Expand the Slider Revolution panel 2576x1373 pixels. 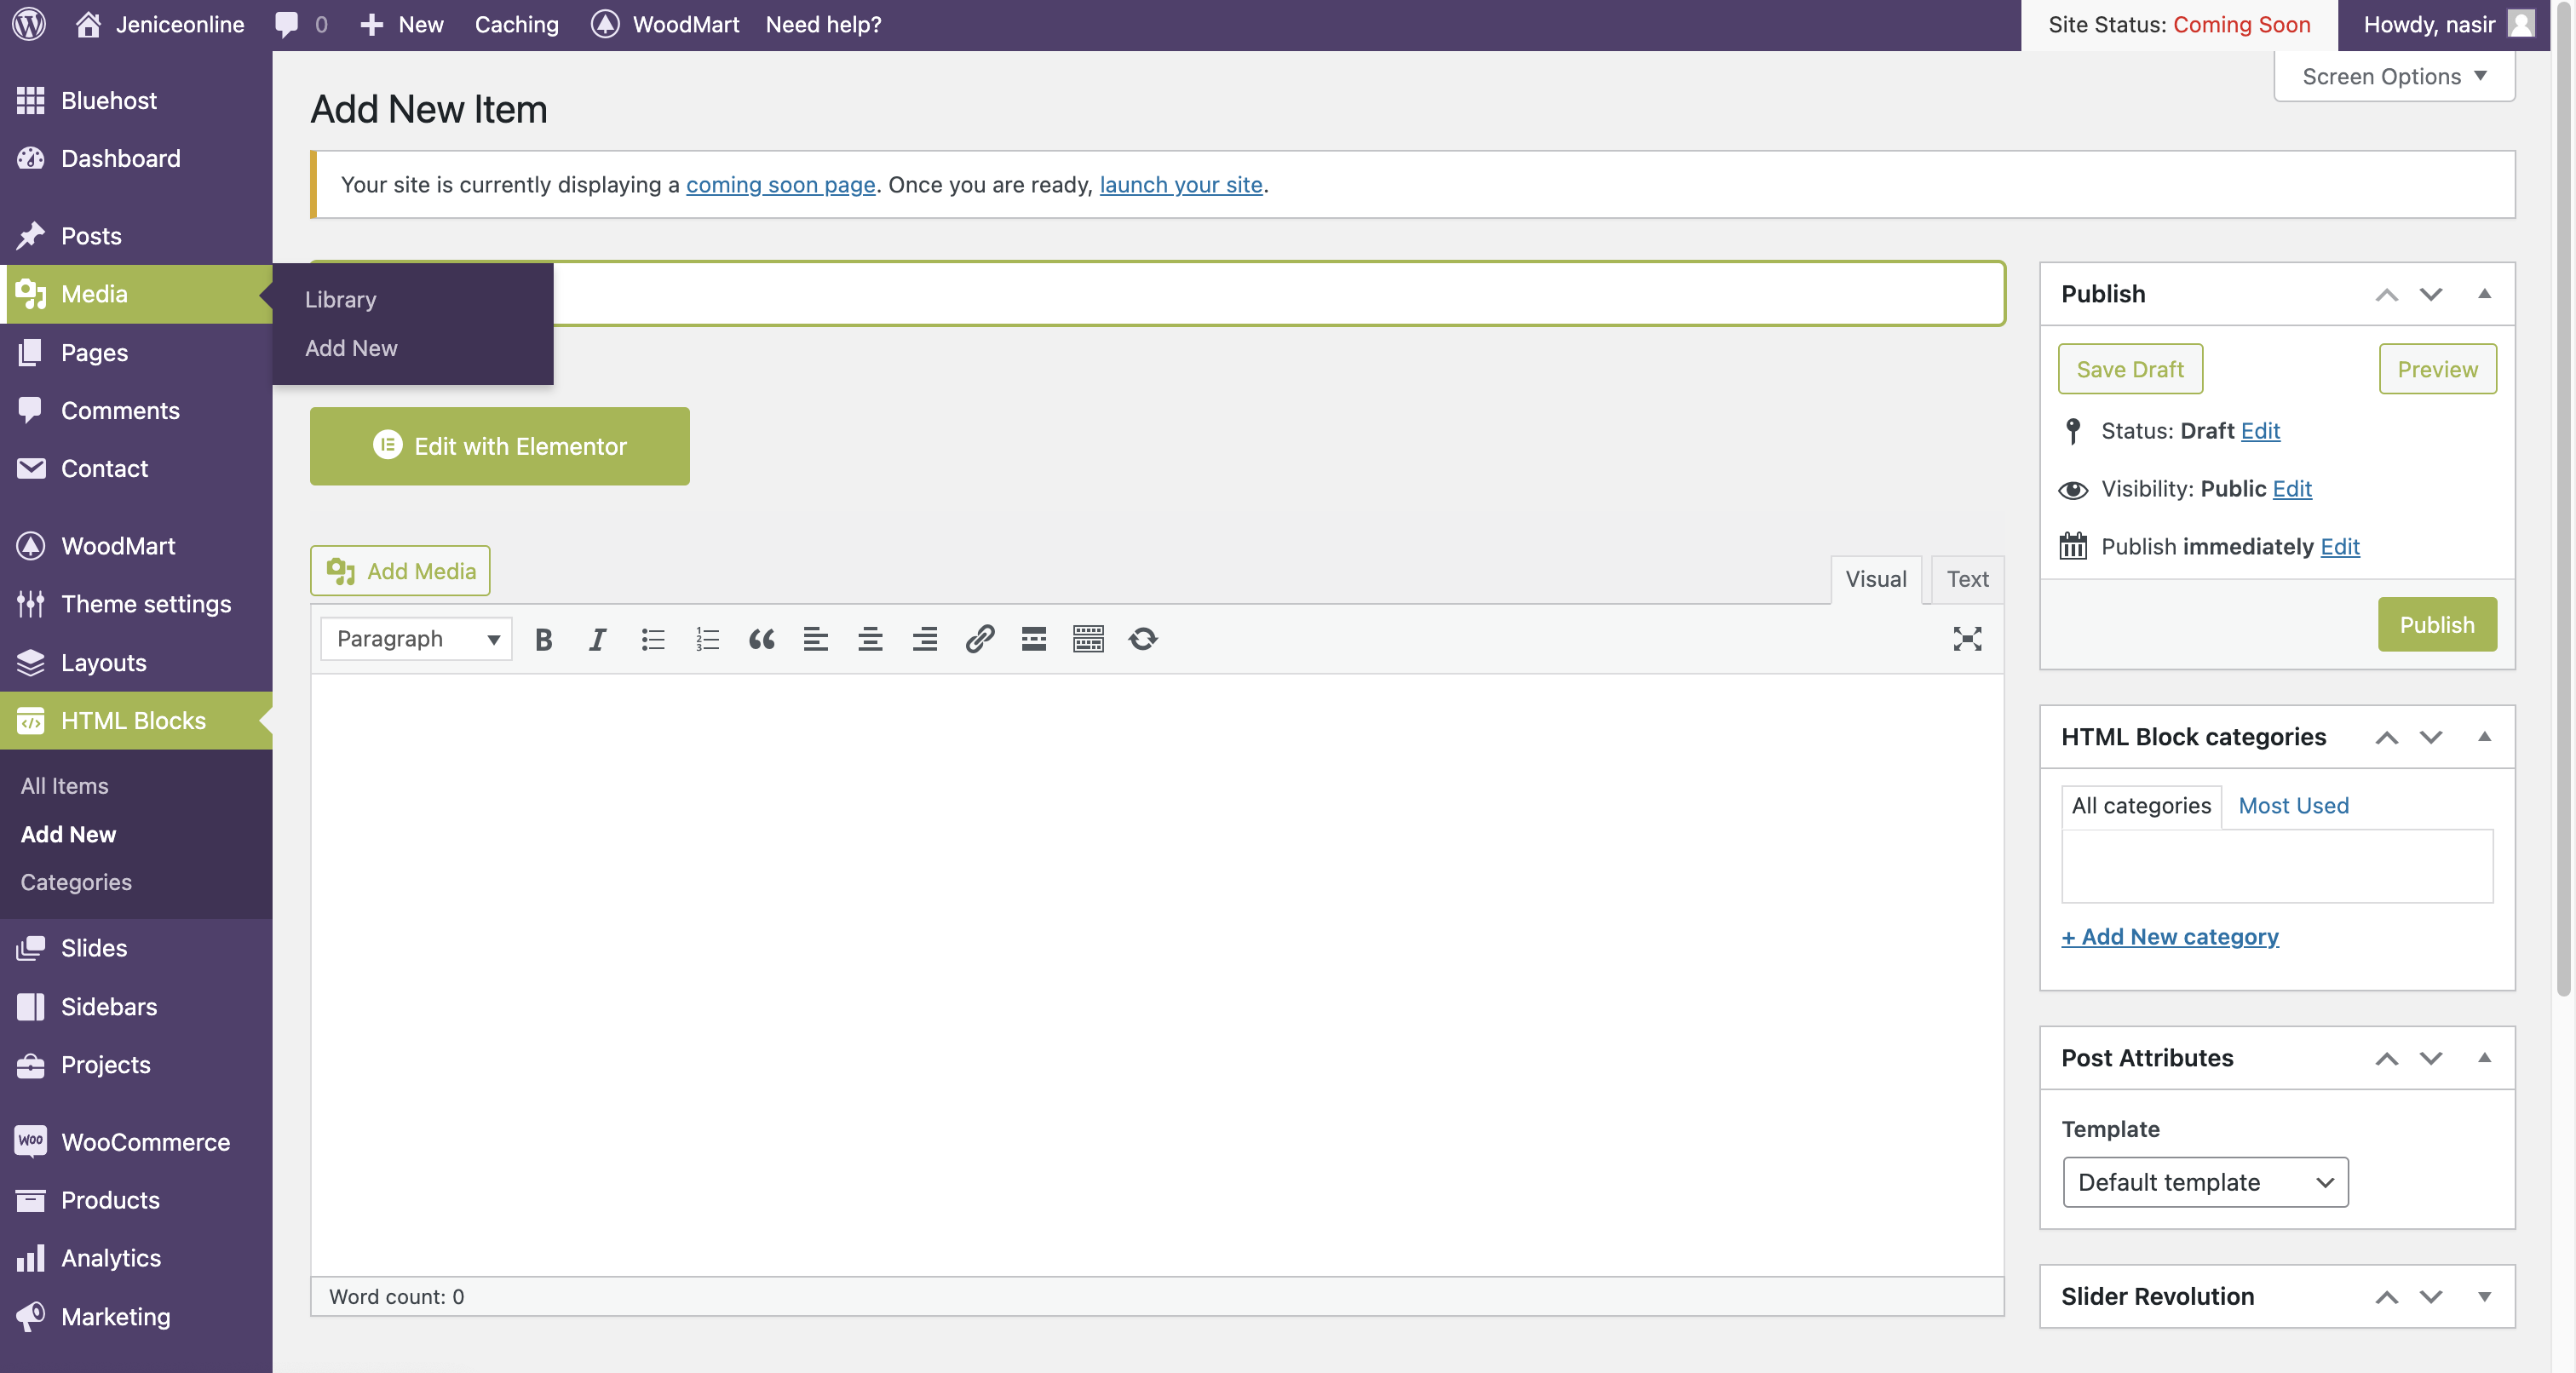tap(2484, 1296)
